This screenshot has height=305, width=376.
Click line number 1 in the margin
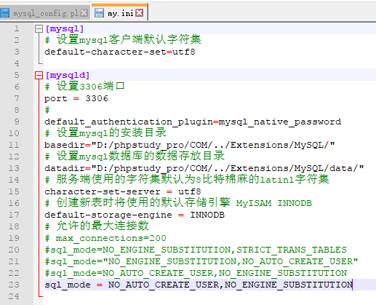(17, 28)
